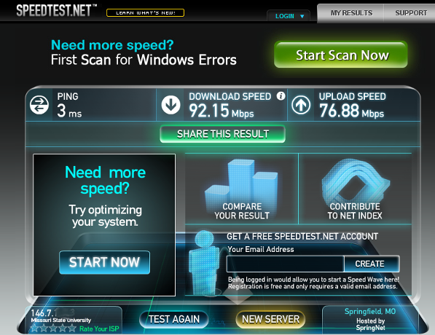Click the Contribute to Net Index icon
The image size is (435, 335).
pos(356,181)
